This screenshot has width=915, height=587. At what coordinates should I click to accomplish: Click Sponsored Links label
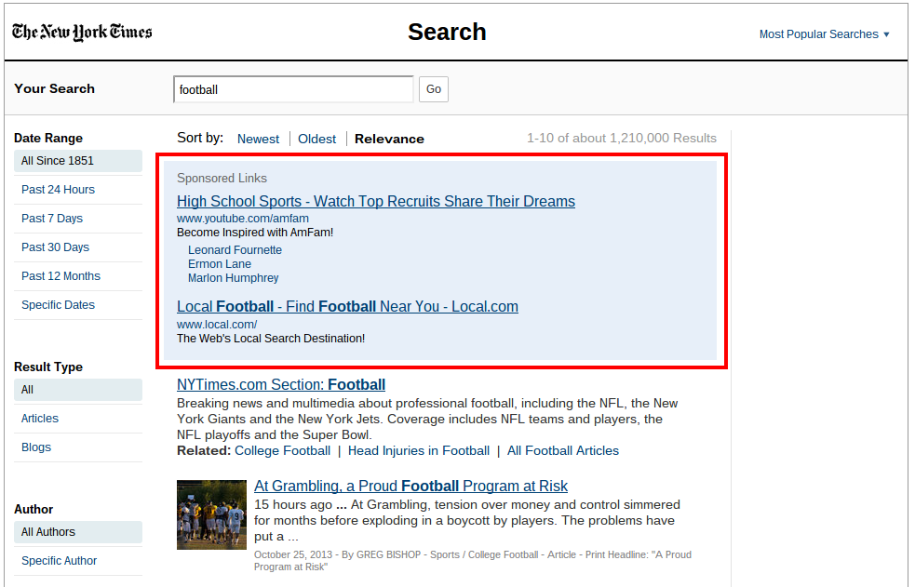pos(222,179)
